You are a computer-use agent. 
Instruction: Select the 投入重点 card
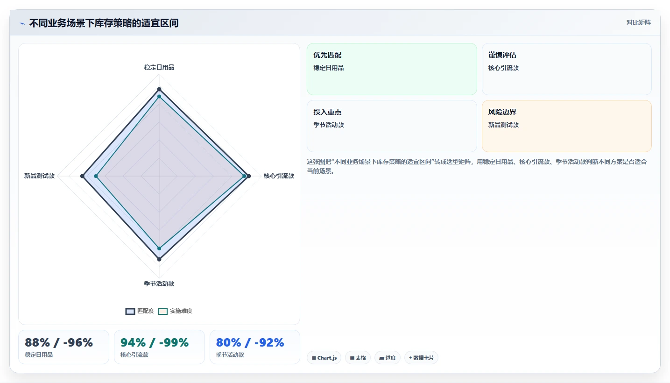tap(392, 126)
